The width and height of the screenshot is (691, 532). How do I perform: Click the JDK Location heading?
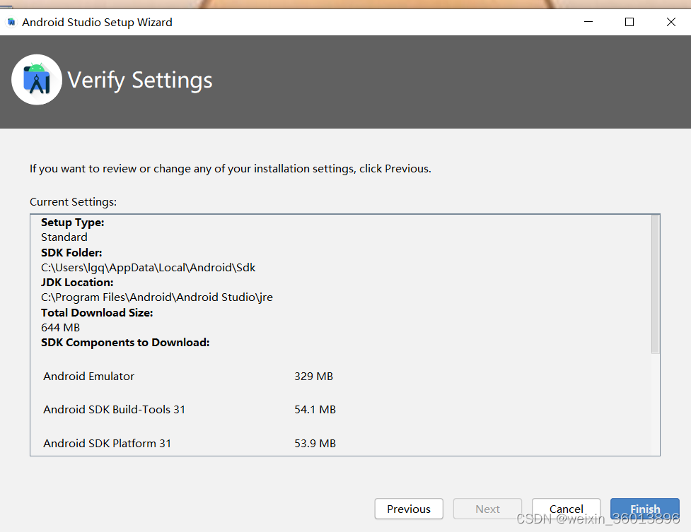point(77,283)
